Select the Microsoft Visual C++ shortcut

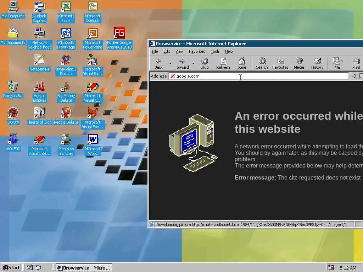93,92
